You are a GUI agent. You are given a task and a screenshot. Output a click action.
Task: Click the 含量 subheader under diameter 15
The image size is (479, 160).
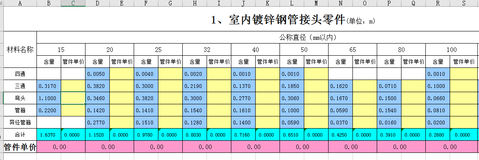pos(49,62)
